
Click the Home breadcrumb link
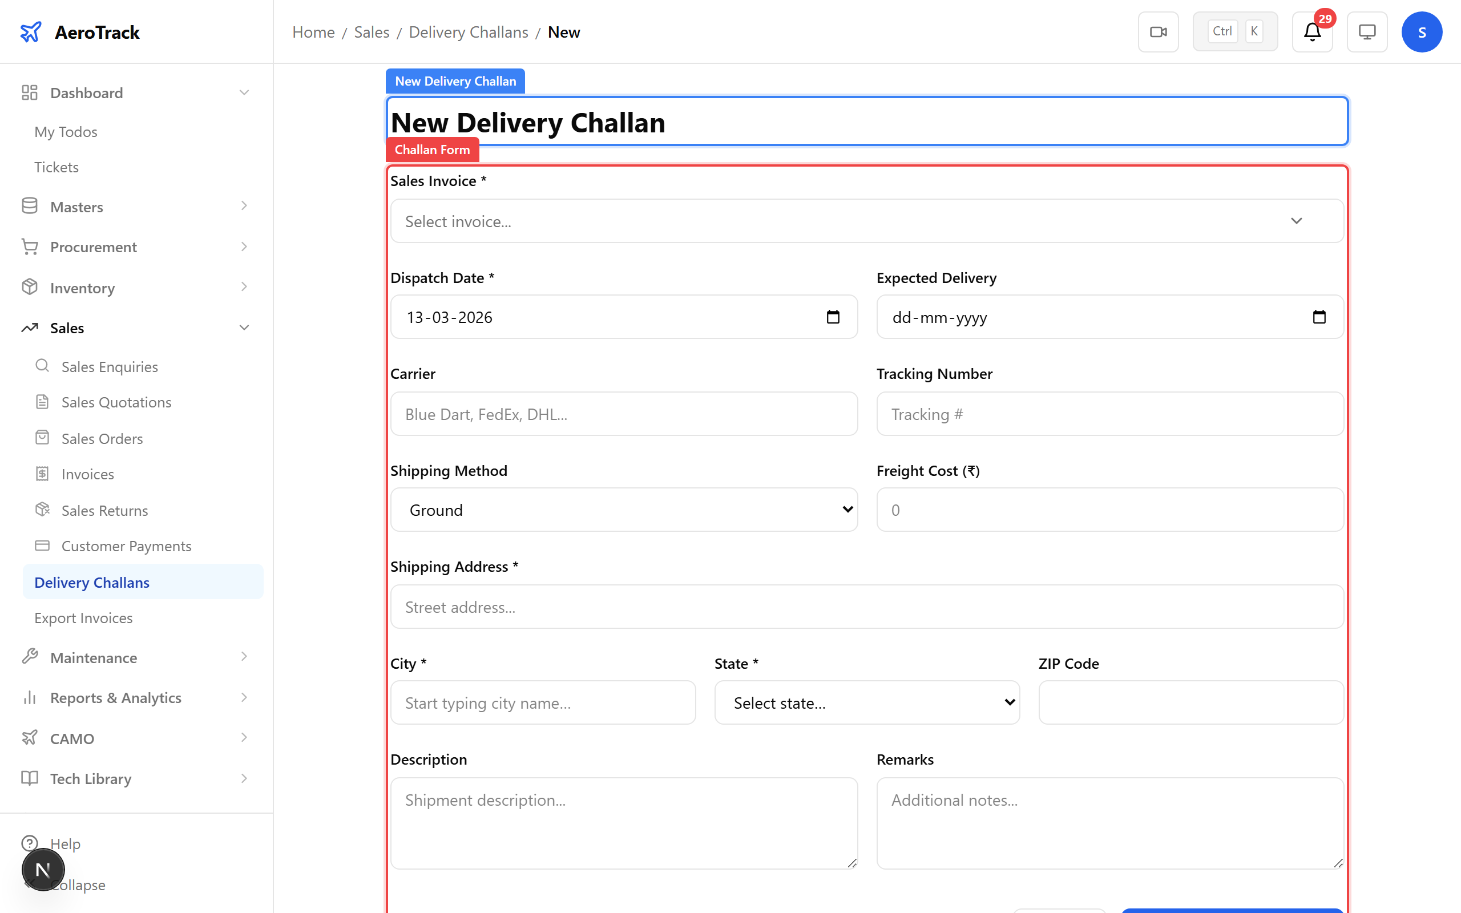click(x=313, y=31)
